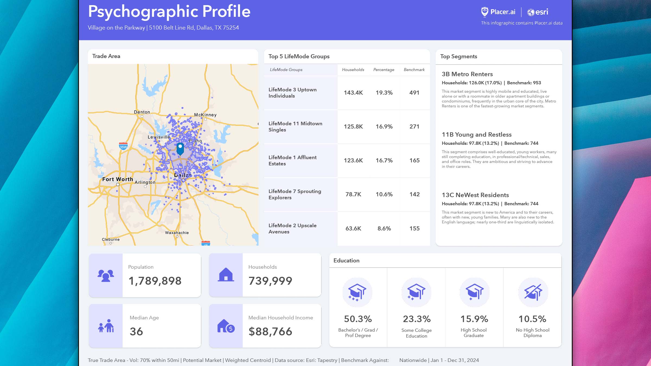Click the 'Nationwide | Jan 1 - Dec 31, 2024' footer text
Image resolution: width=651 pixels, height=366 pixels.
pyautogui.click(x=439, y=360)
